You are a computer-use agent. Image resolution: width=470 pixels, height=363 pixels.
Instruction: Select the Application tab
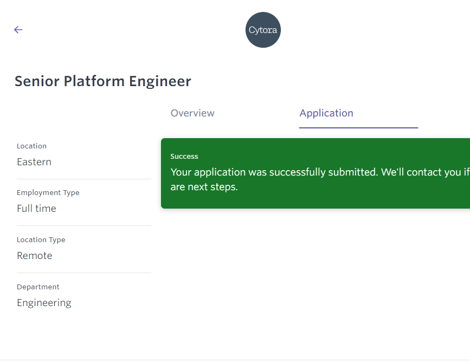[x=326, y=113]
